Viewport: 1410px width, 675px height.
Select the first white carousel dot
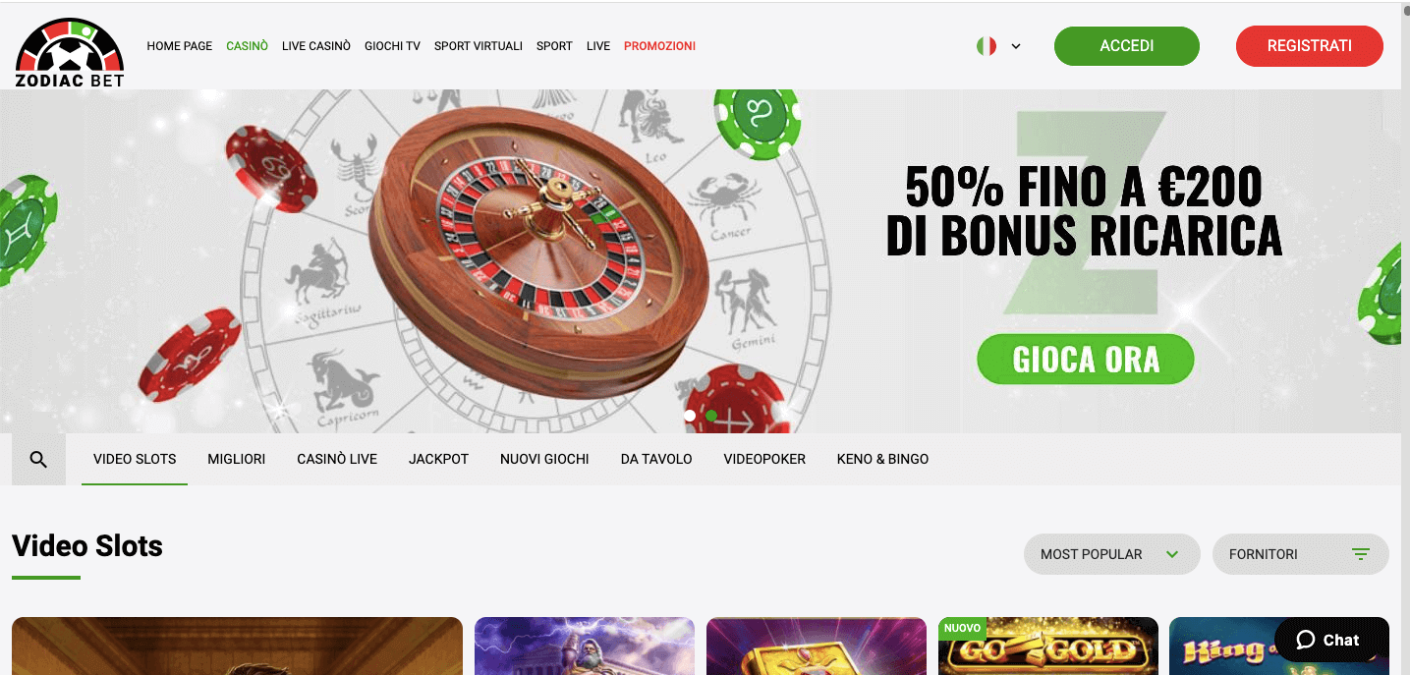point(690,416)
